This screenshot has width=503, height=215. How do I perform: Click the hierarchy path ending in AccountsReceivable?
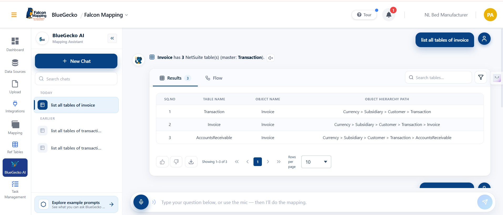(387, 138)
